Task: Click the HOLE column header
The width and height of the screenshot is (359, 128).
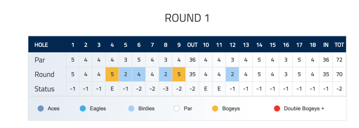Action: 41,45
